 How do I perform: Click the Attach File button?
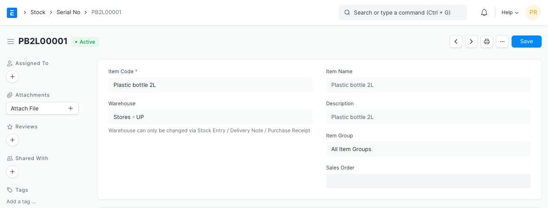tap(42, 108)
